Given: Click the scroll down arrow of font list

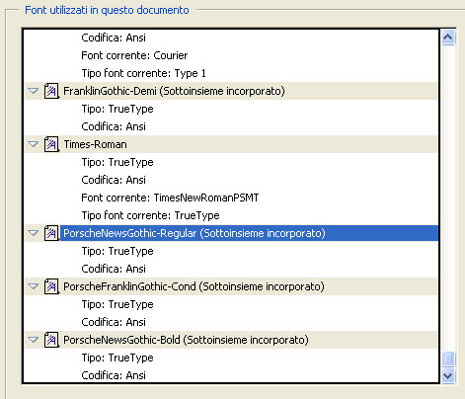Looking at the screenshot, I should pyautogui.click(x=448, y=375).
